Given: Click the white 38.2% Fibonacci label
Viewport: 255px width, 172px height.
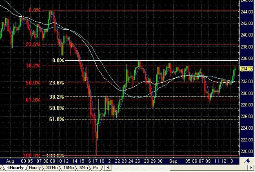Looking at the screenshot, I should coord(57,97).
